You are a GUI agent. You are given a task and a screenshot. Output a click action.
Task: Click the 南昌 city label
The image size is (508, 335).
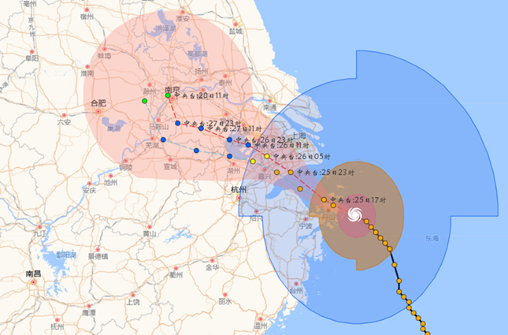(x=33, y=274)
